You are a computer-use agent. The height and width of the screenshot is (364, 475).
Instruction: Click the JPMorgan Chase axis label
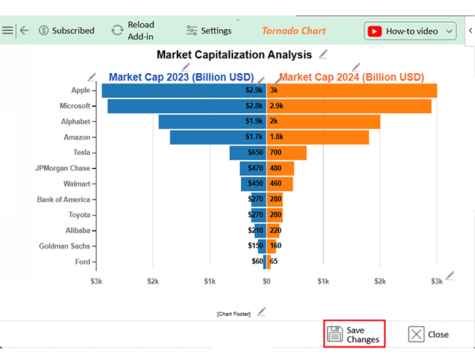click(63, 168)
